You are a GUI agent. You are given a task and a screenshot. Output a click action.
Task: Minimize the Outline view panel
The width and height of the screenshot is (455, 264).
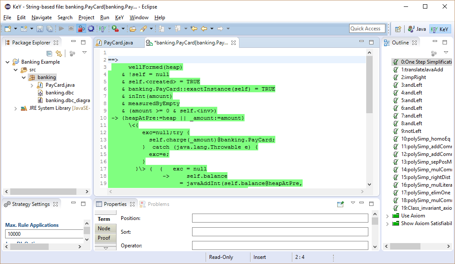tap(435, 41)
